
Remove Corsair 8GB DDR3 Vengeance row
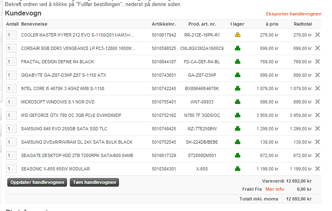click(x=317, y=48)
